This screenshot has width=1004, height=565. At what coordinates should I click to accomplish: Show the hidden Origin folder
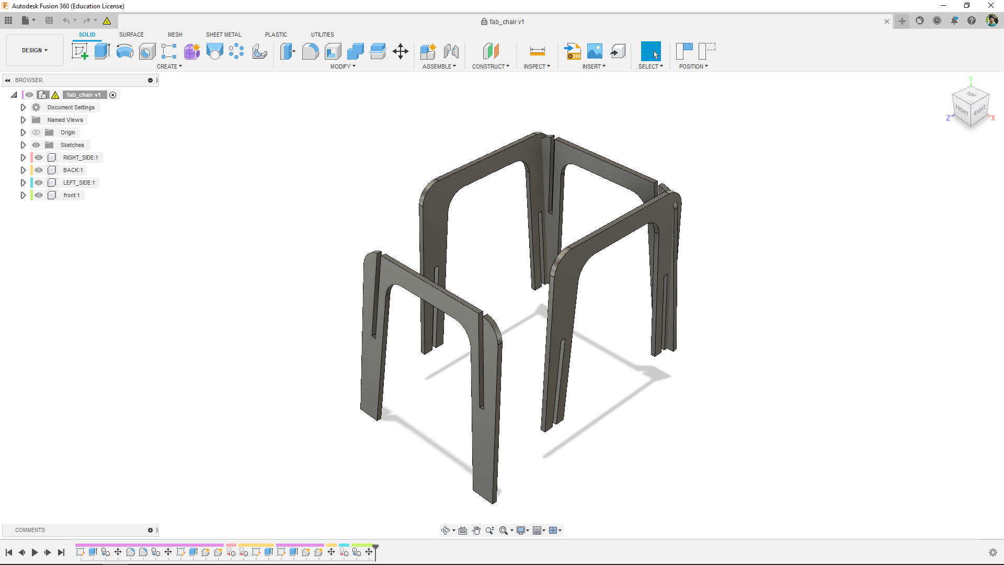(x=36, y=132)
